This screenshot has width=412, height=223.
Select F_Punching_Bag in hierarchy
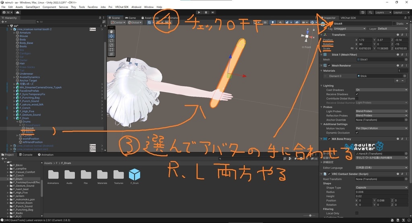pyautogui.click(x=29, y=98)
